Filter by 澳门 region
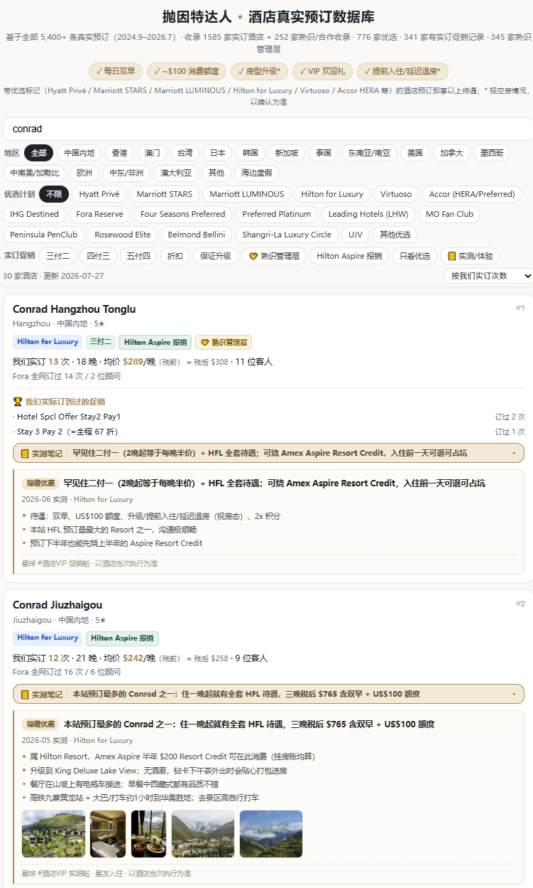This screenshot has width=533, height=888. pyautogui.click(x=152, y=153)
